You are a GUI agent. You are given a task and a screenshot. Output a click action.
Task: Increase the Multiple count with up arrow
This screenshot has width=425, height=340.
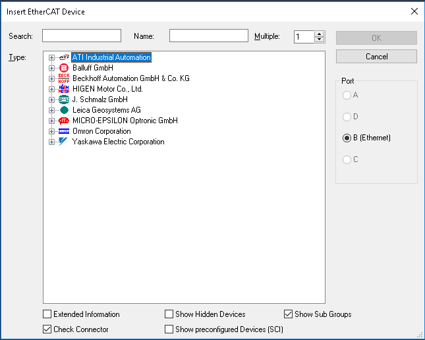click(320, 34)
